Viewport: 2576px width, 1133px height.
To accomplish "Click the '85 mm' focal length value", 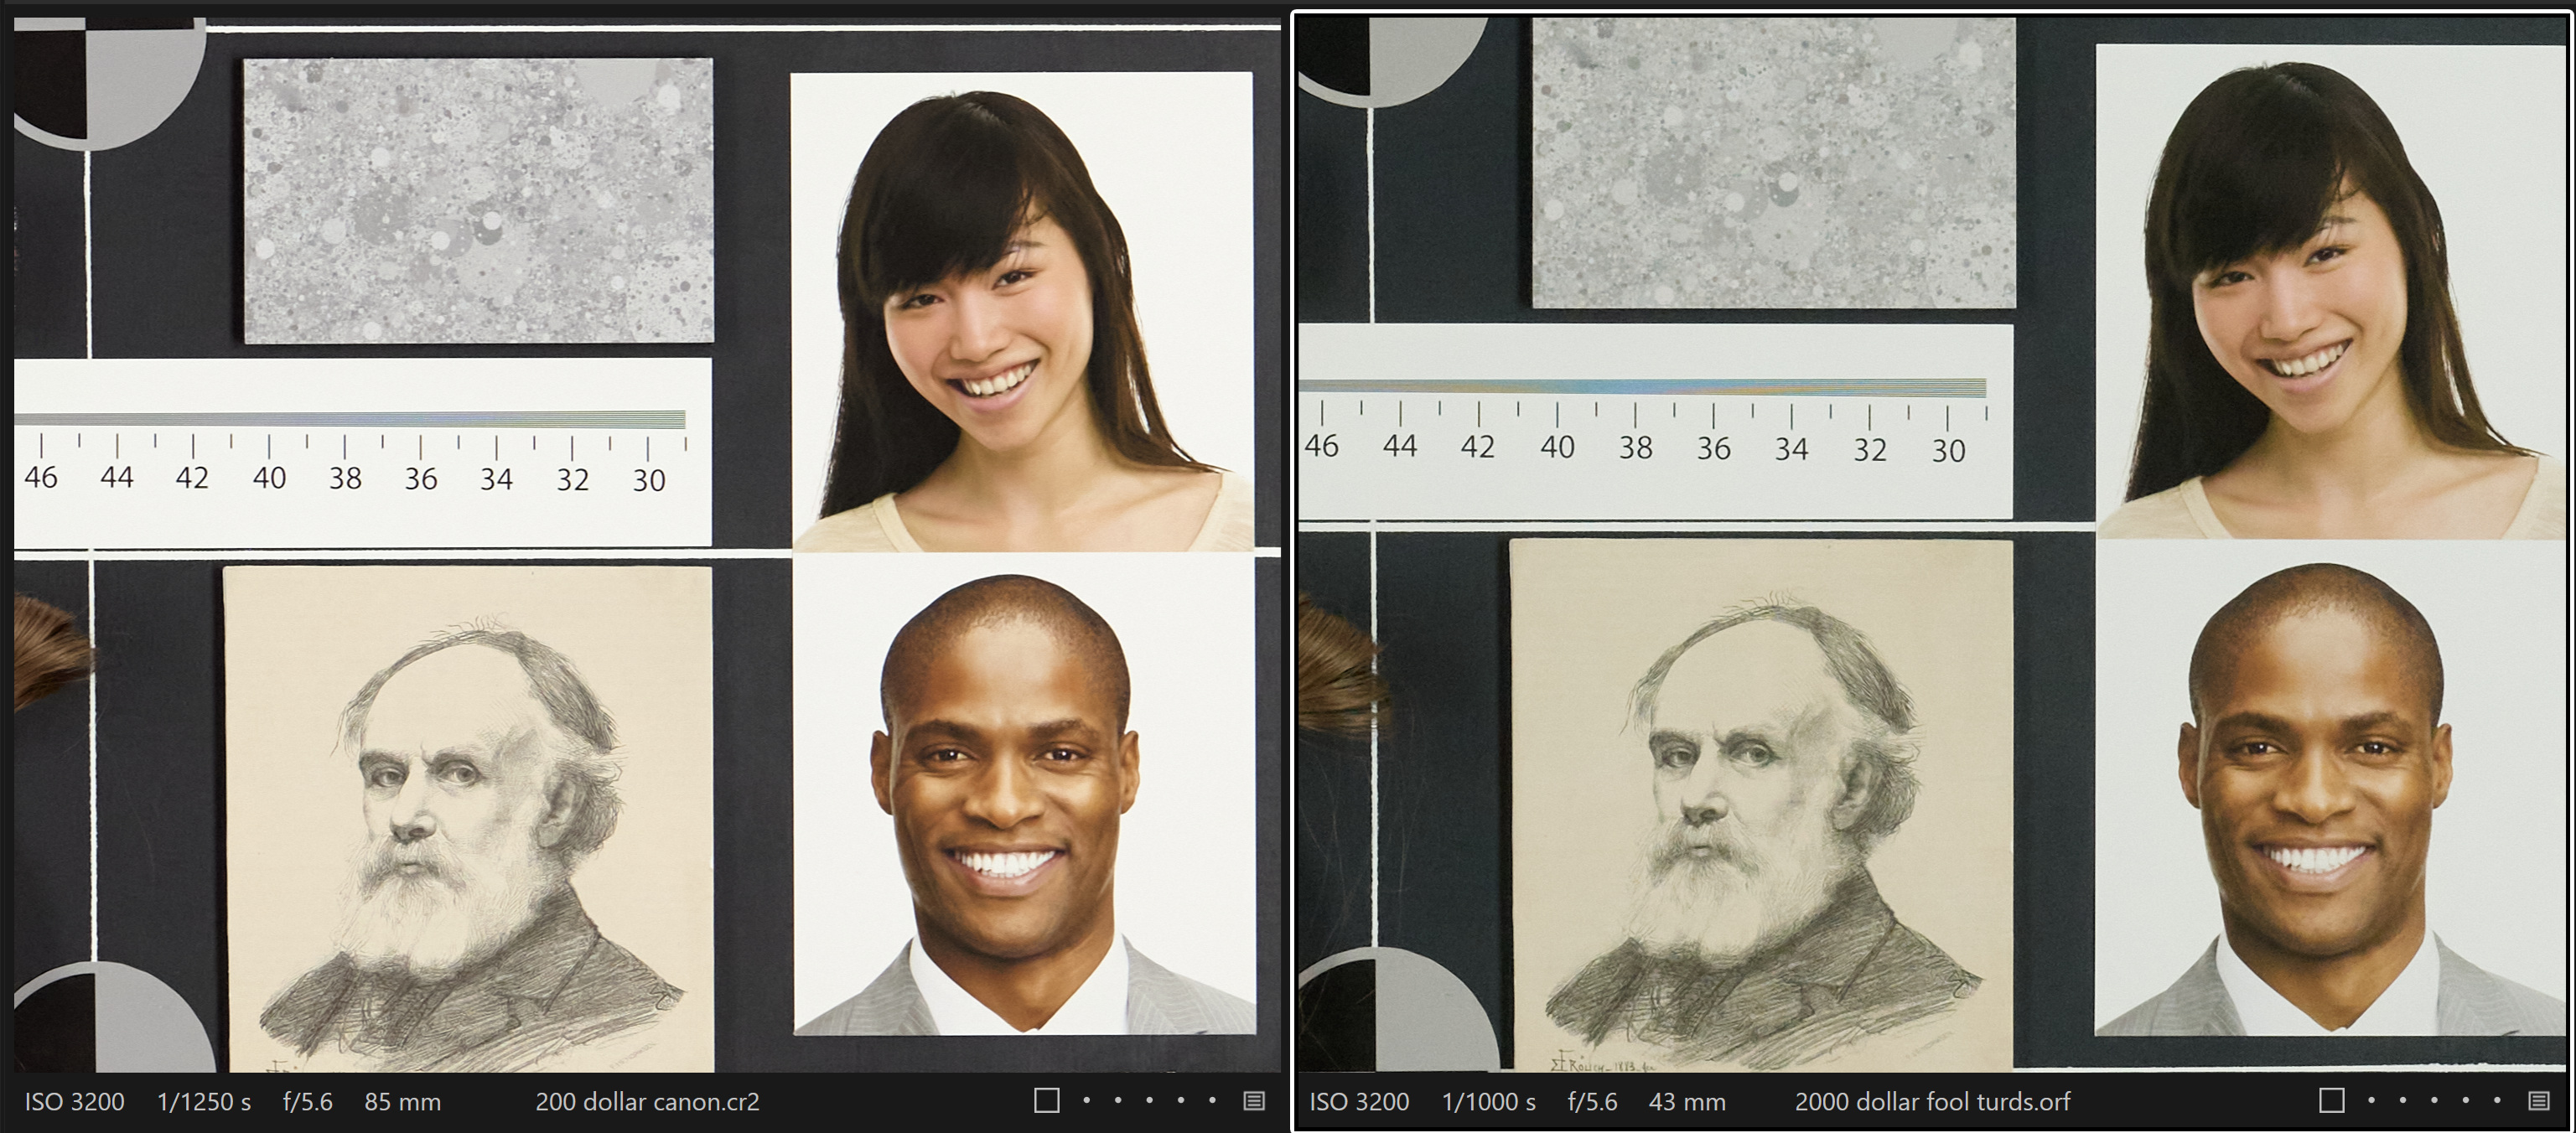I will click(x=402, y=1102).
